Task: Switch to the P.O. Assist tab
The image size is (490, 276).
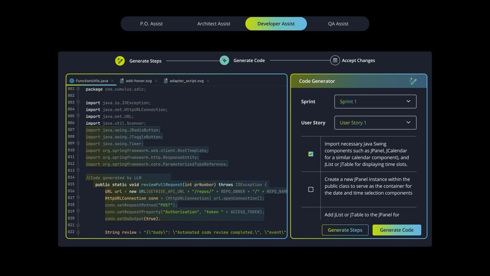Action: click(151, 24)
